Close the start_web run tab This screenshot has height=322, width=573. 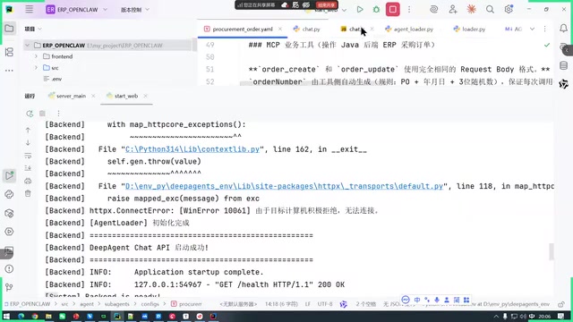point(145,96)
